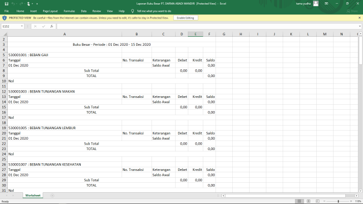Add a new sheet with plus icon
The width and height of the screenshot is (363, 204).
(x=52, y=195)
